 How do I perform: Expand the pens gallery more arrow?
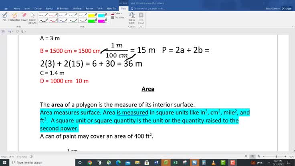pos(109,22)
